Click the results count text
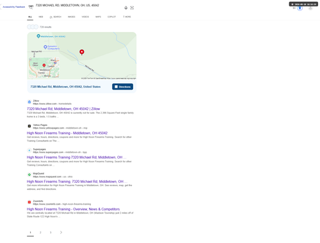Viewport: 320px width, 243px height. [x=45, y=27]
